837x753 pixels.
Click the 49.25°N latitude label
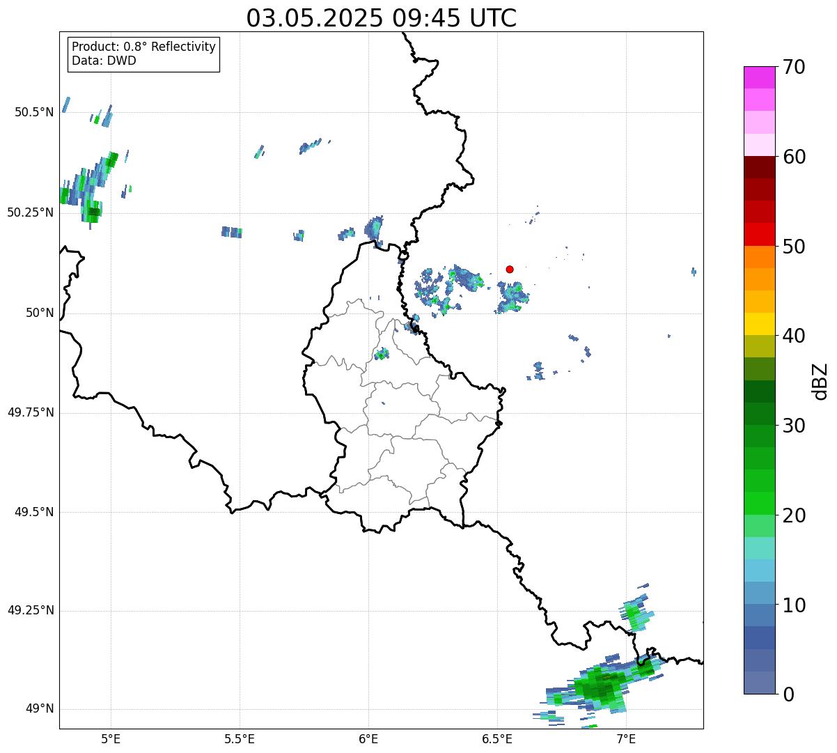click(x=30, y=611)
